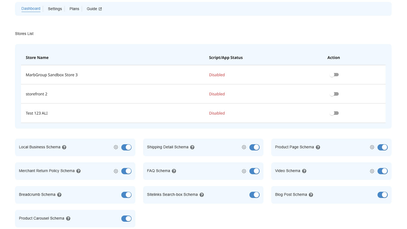Click help icon beside Blog Post Schema
Viewport: 407px width, 229px height.
pyautogui.click(x=311, y=195)
